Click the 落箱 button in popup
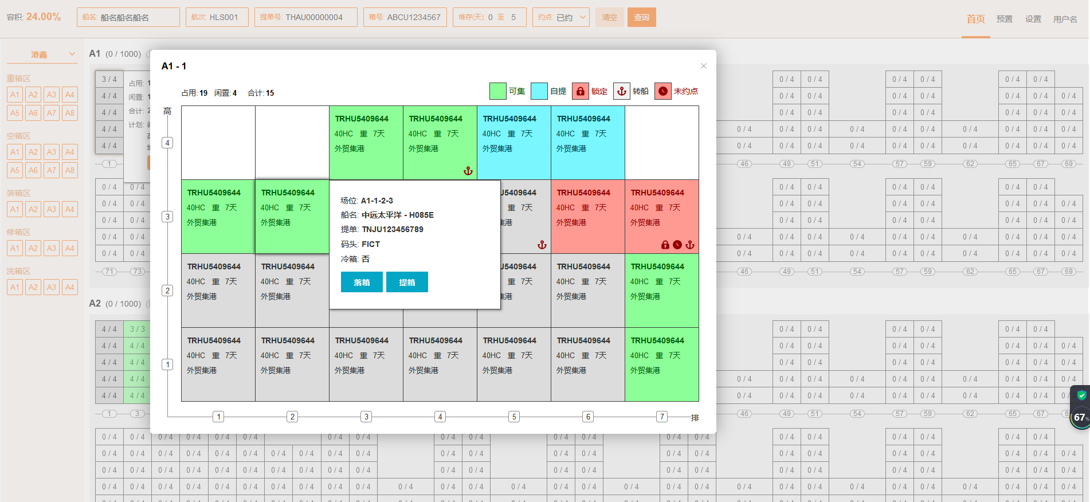The width and height of the screenshot is (1090, 502). [x=362, y=282]
